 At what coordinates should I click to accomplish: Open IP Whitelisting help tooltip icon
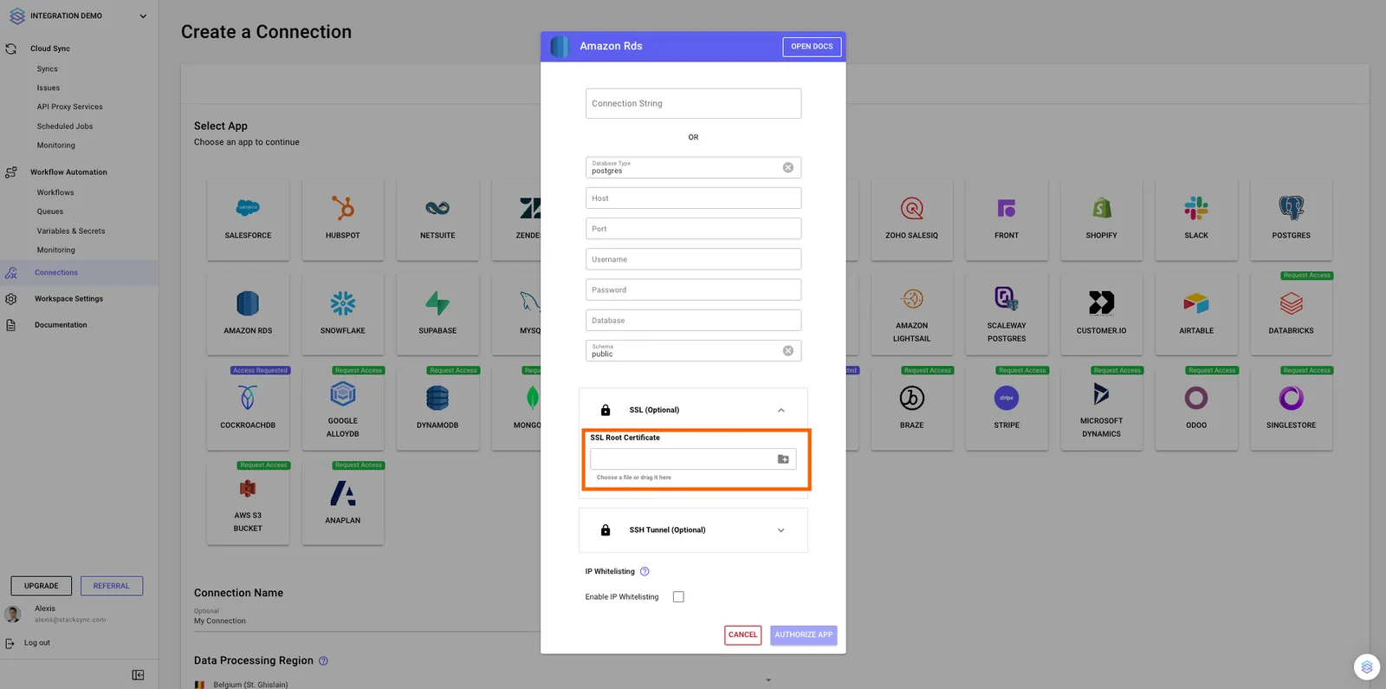[x=644, y=571]
